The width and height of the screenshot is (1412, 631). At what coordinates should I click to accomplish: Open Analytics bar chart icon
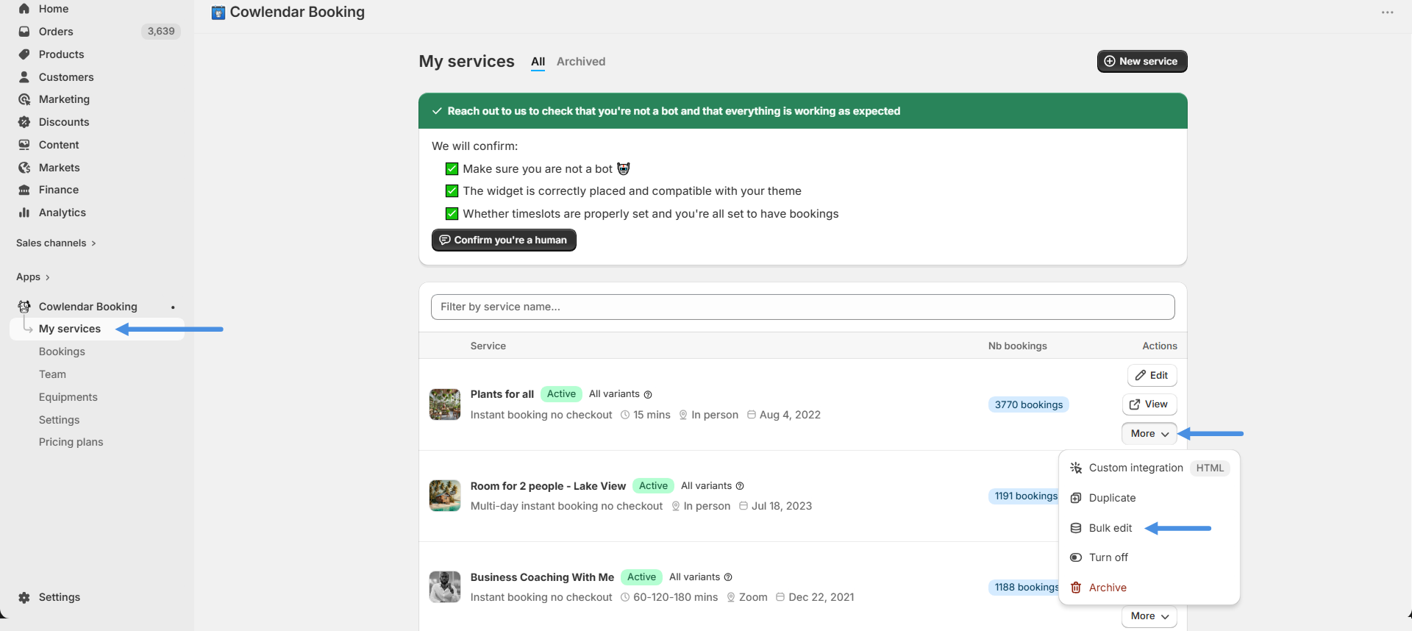[x=24, y=213]
